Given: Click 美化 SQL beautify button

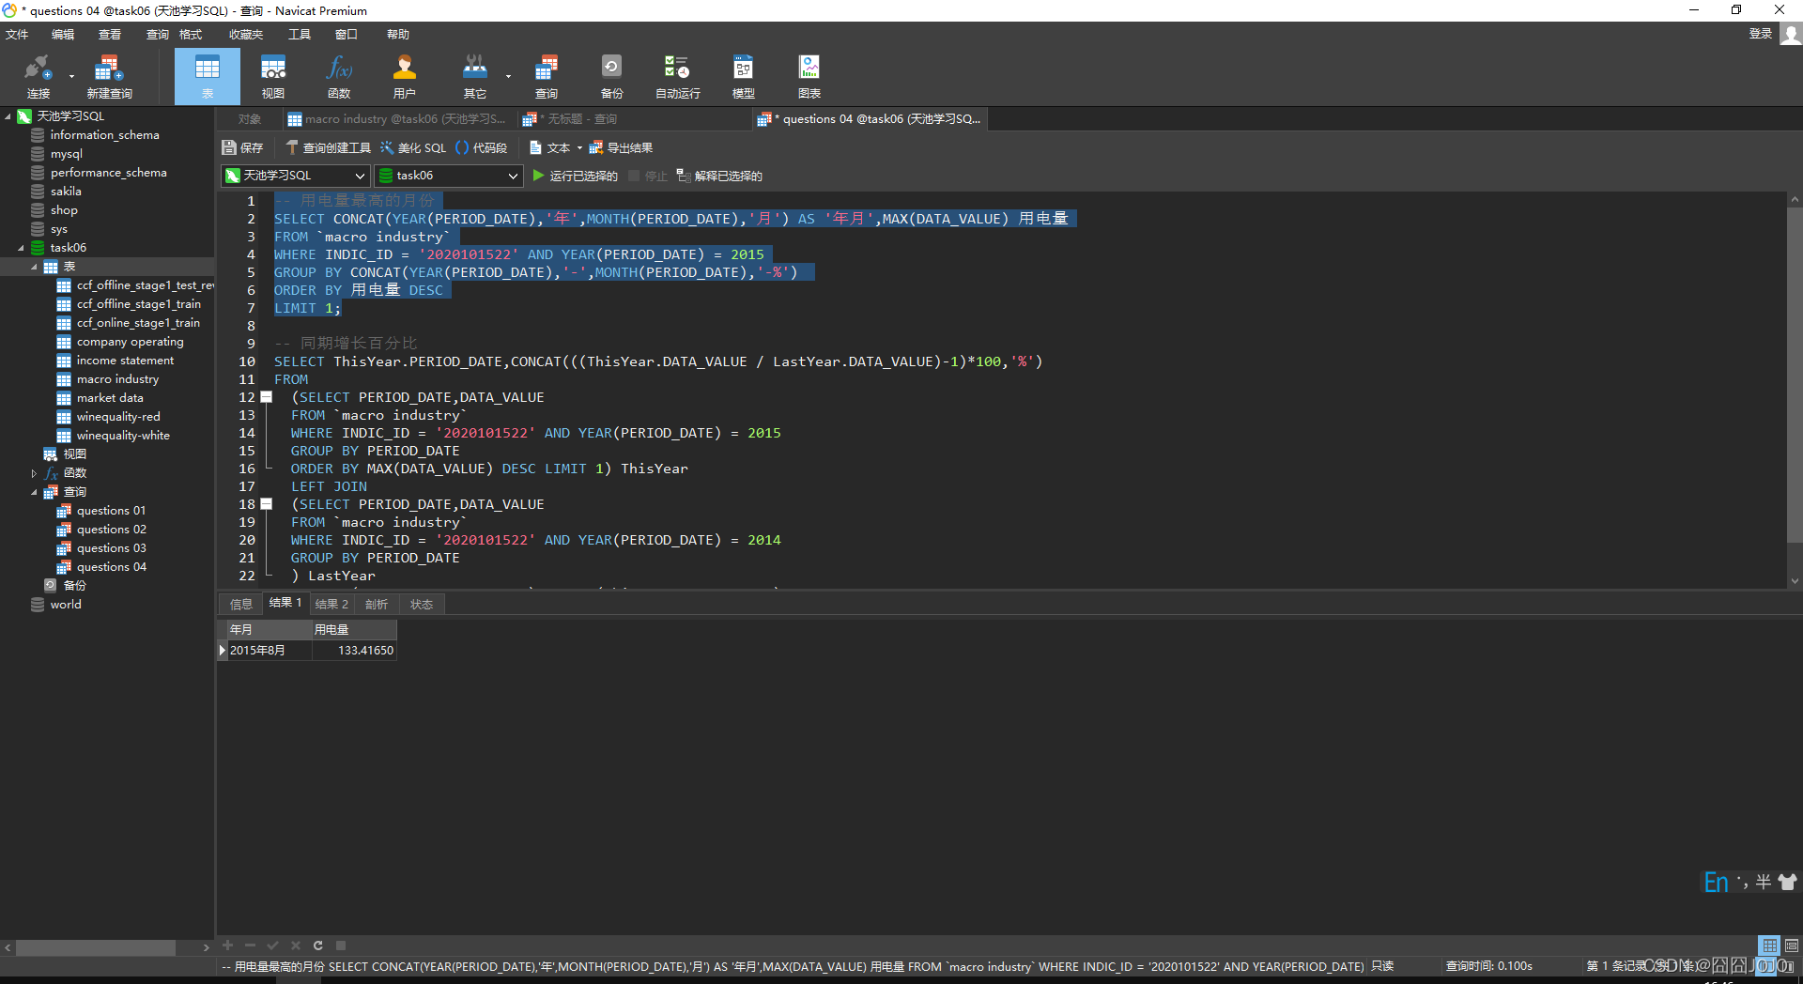Looking at the screenshot, I should (413, 147).
